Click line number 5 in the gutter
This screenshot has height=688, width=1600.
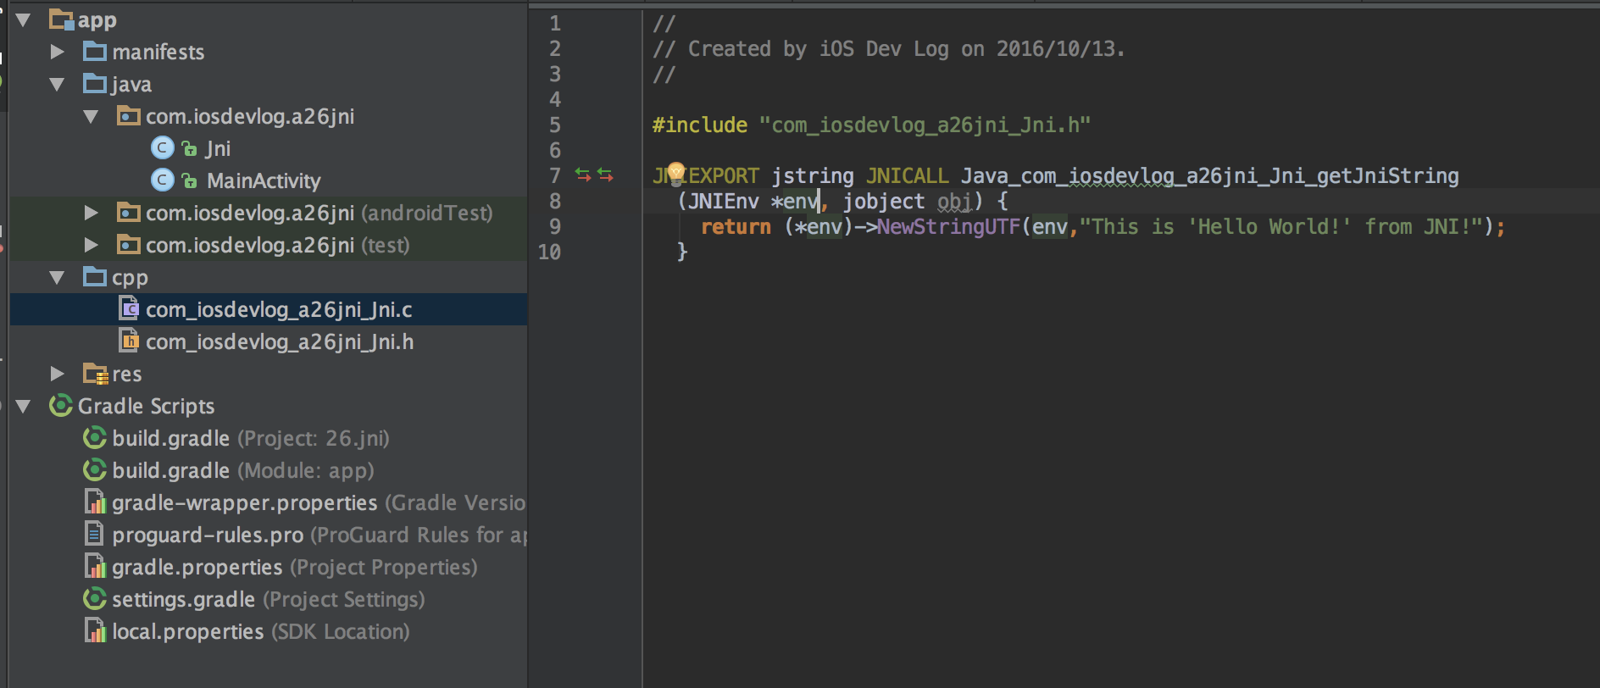click(555, 125)
